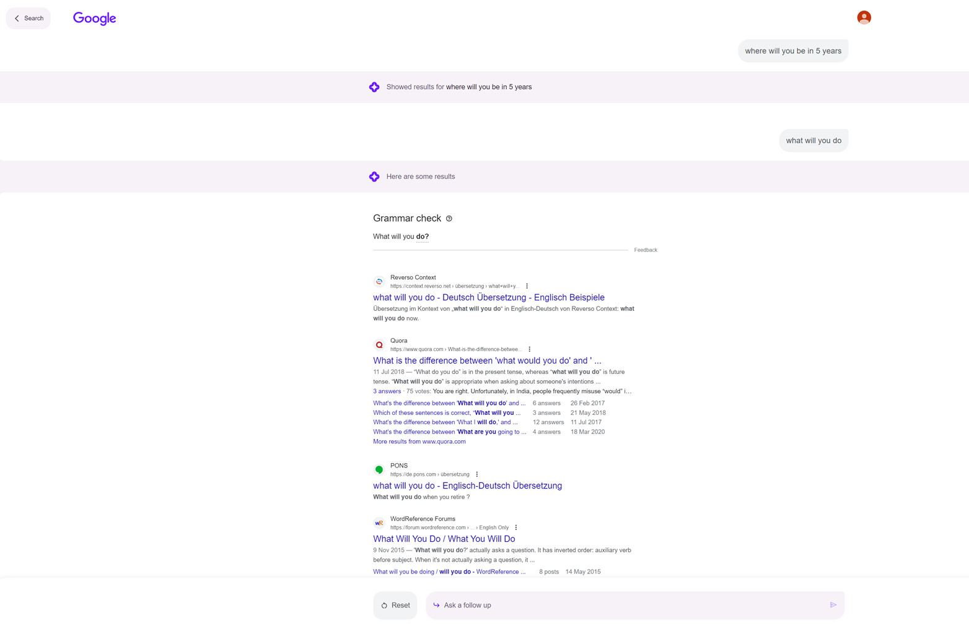969x626 pixels.
Task: Open options menu on PONS result
Action: [x=476, y=474]
